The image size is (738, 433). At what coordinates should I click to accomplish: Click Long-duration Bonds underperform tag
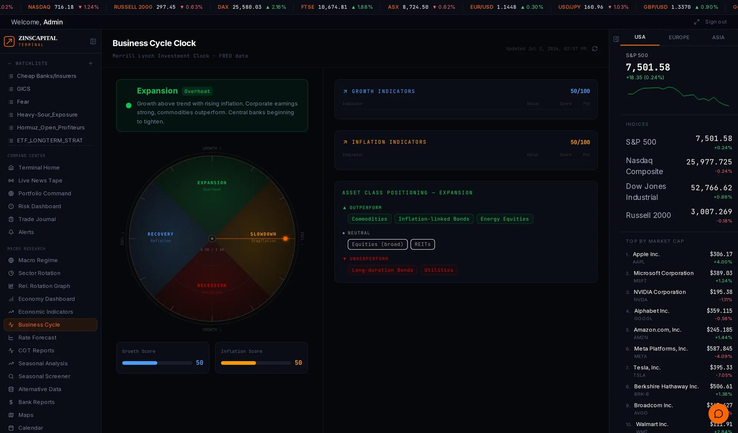coord(382,270)
